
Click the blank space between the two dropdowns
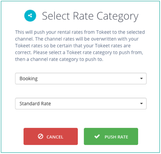point(81,91)
